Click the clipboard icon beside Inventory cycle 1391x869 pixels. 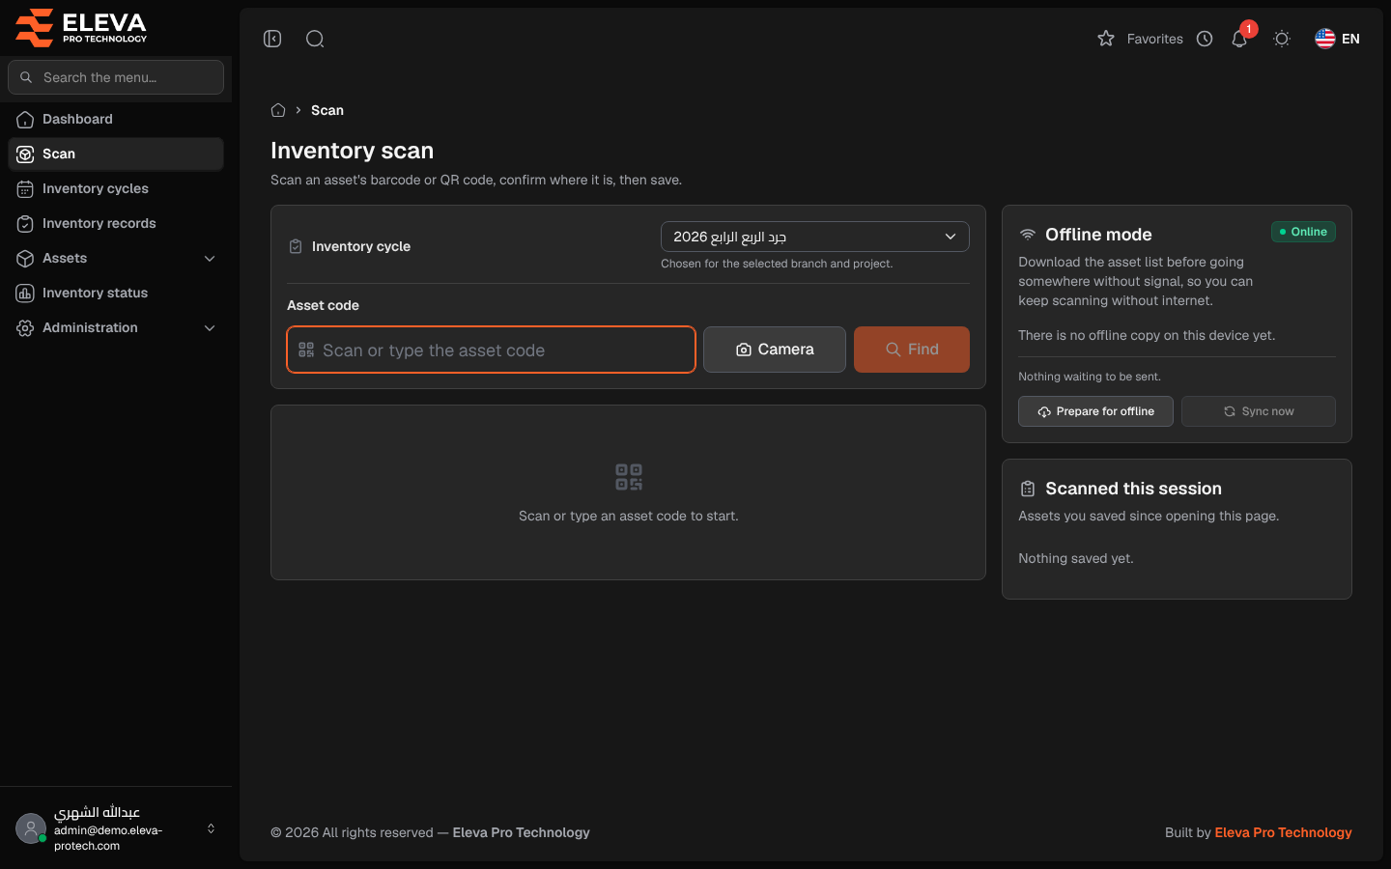296,246
